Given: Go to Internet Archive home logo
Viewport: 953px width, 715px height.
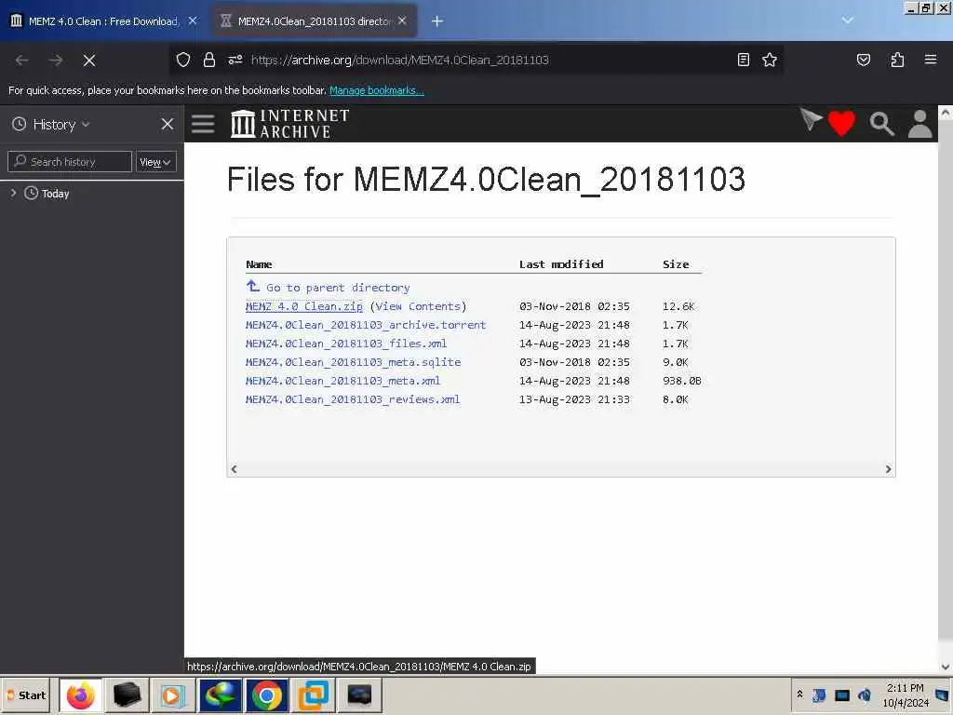Looking at the screenshot, I should point(290,124).
